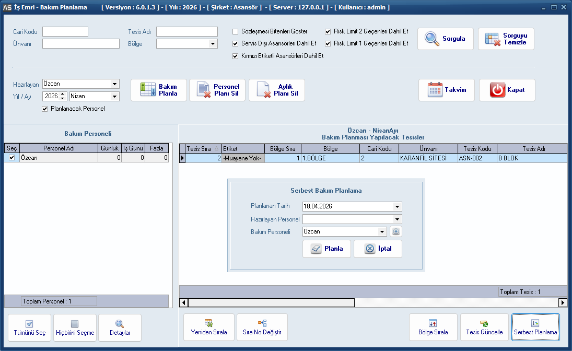
Task: Expand the Bölge dropdown
Action: coord(213,44)
